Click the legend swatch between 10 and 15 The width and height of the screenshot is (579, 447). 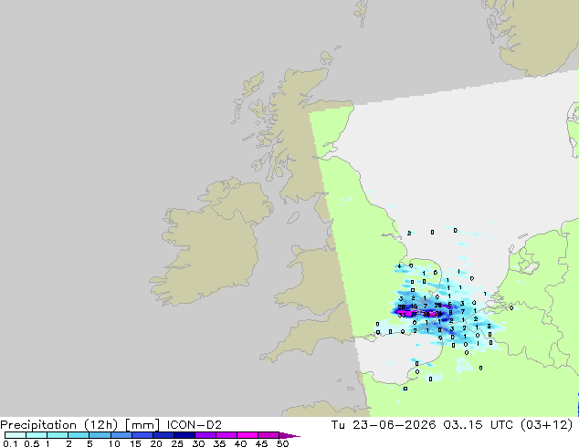click(x=121, y=435)
